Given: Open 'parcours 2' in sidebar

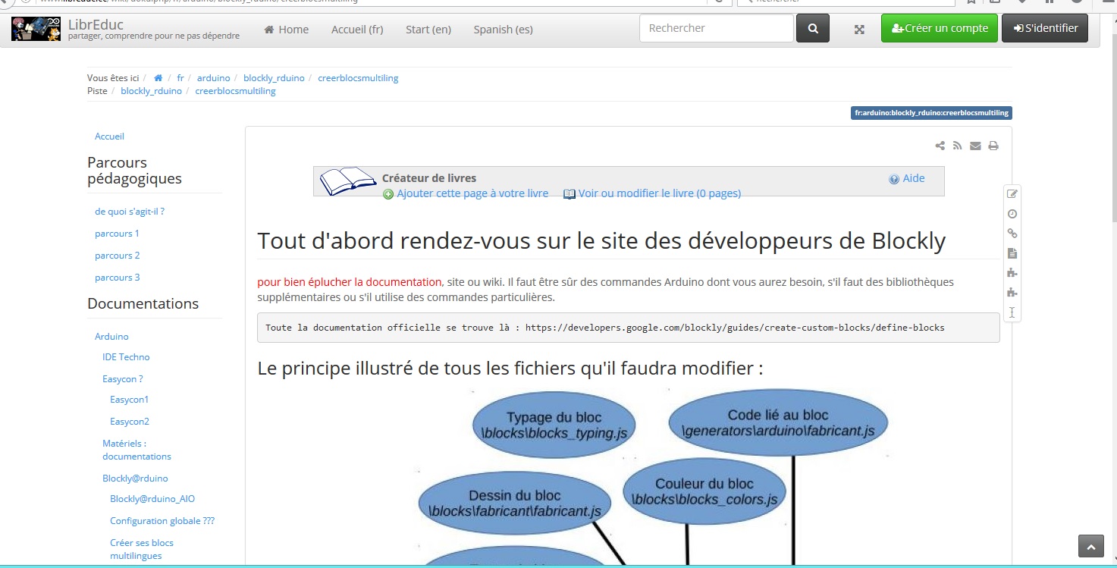Looking at the screenshot, I should (x=118, y=256).
